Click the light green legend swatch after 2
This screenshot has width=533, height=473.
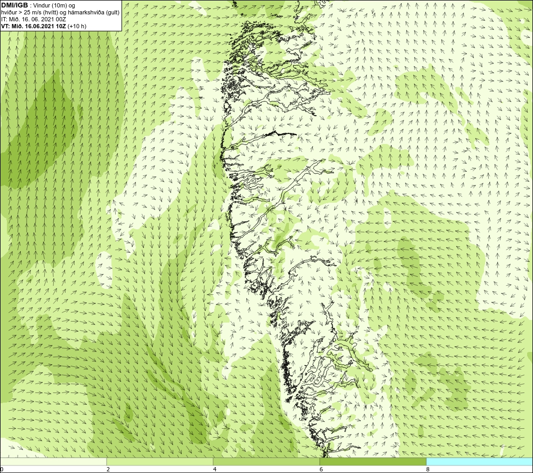click(160, 461)
